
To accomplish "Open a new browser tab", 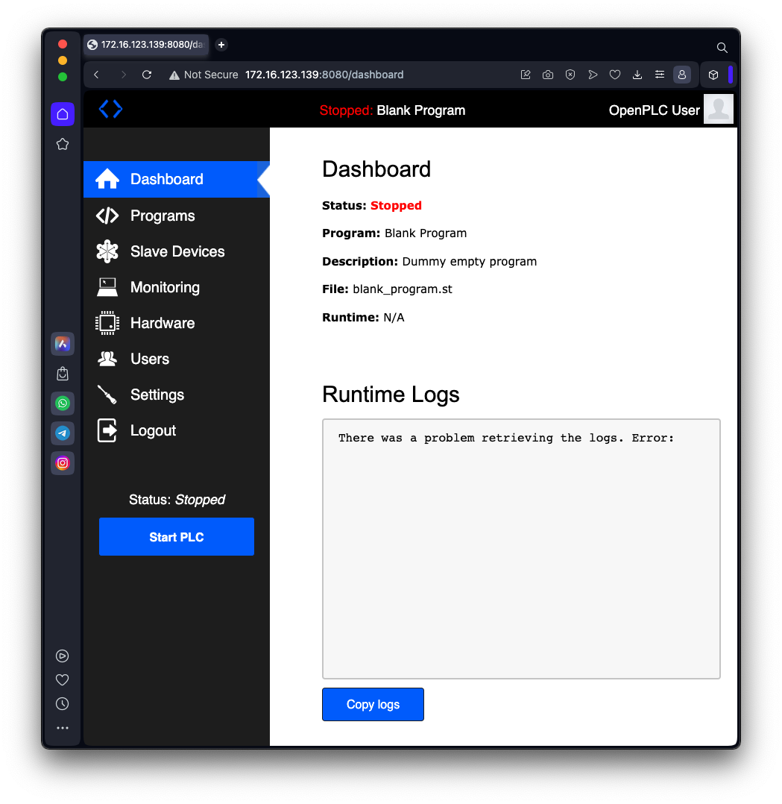I will (x=221, y=45).
